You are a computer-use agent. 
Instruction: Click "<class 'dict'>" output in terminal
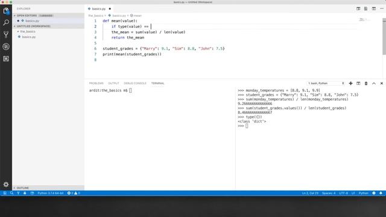pyautogui.click(x=252, y=122)
